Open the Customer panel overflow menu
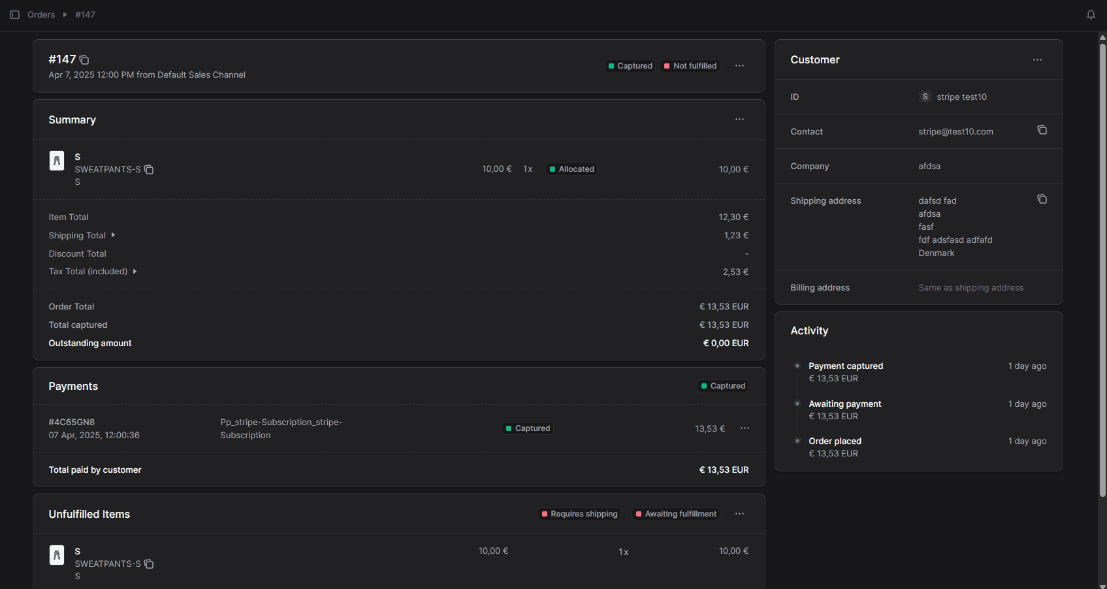Screen dimensions: 1107x589 1037,59
